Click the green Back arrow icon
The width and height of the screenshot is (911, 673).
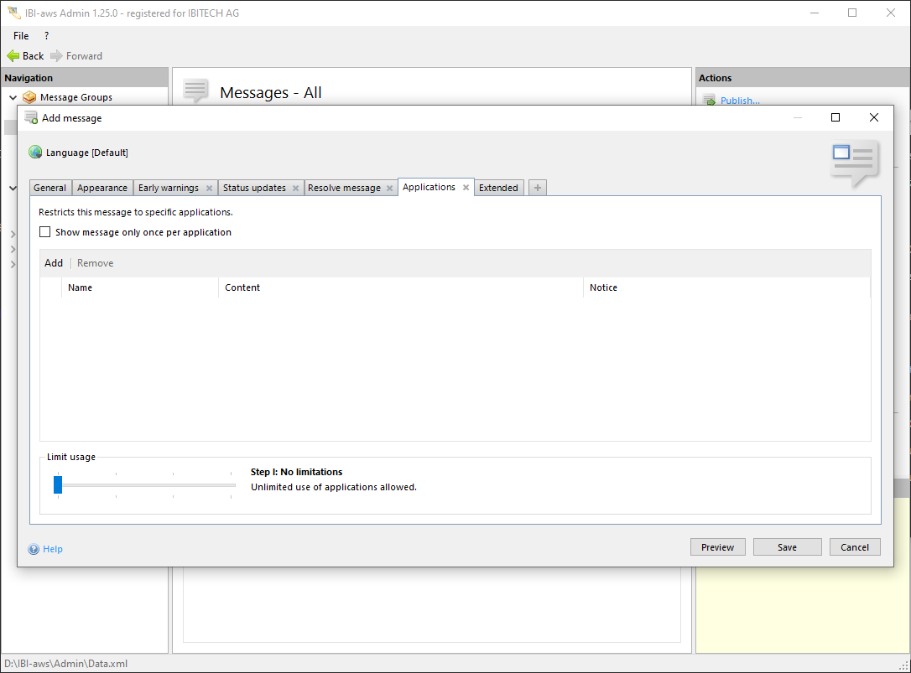[13, 56]
